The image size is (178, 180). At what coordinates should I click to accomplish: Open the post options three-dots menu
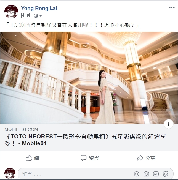(172, 8)
